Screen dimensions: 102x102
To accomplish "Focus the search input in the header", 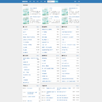I will (x=51, y=1).
